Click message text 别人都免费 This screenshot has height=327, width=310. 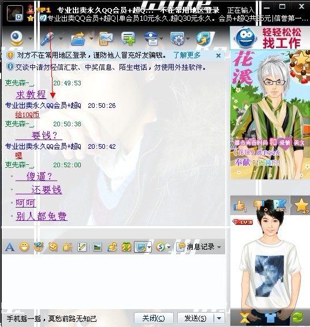click(42, 216)
